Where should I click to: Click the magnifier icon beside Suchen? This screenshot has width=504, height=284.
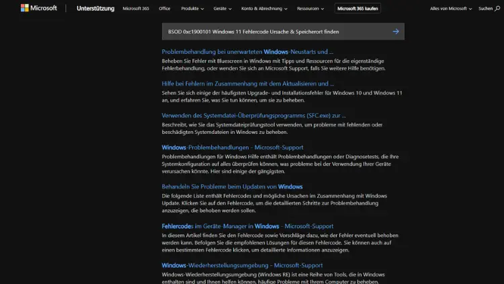click(497, 9)
